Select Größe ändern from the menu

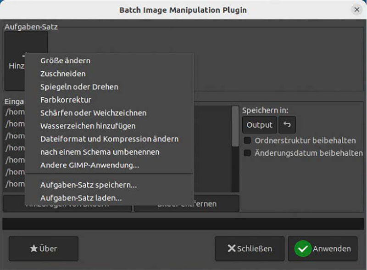65,61
